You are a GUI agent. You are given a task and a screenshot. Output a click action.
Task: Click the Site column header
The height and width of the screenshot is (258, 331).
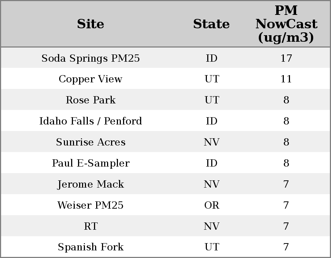tap(90, 24)
